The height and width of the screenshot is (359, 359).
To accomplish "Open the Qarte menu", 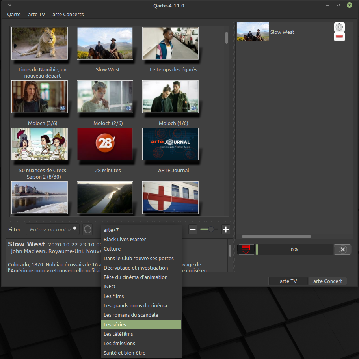I will (x=14, y=15).
